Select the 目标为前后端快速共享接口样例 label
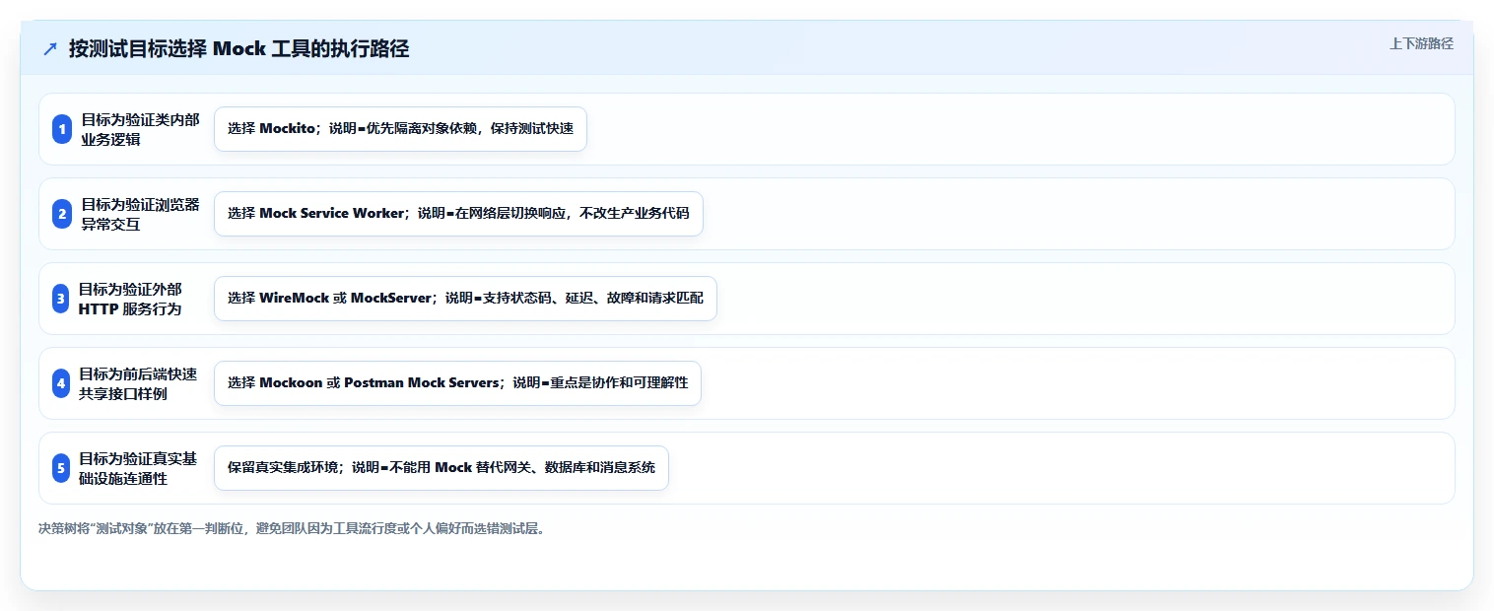 pos(138,383)
